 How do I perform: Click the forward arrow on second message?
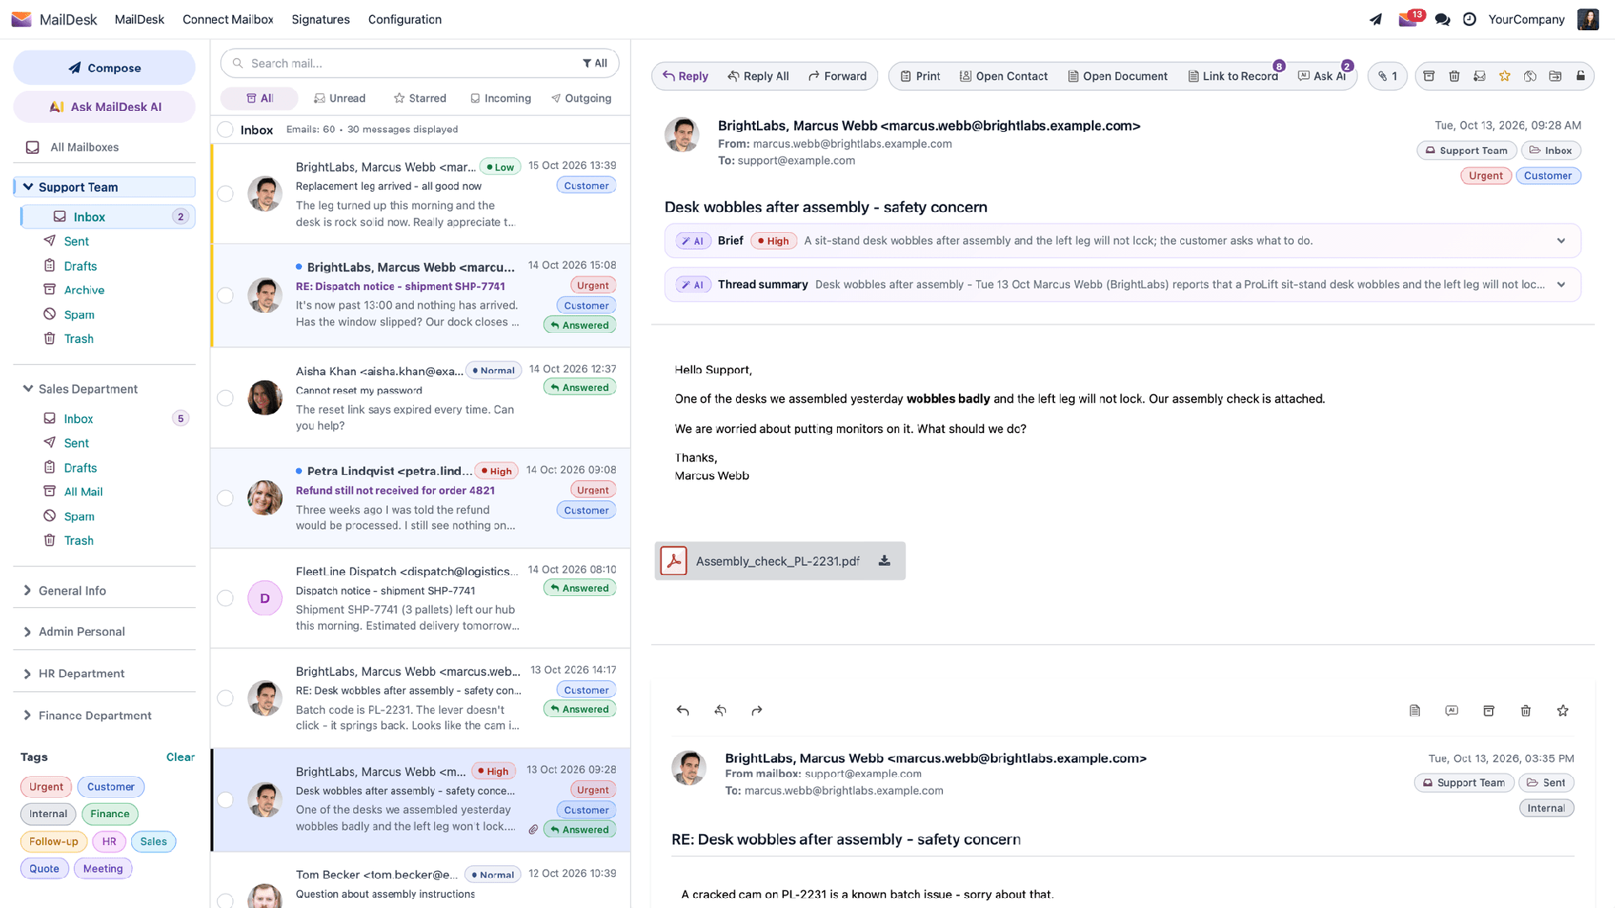coord(757,710)
